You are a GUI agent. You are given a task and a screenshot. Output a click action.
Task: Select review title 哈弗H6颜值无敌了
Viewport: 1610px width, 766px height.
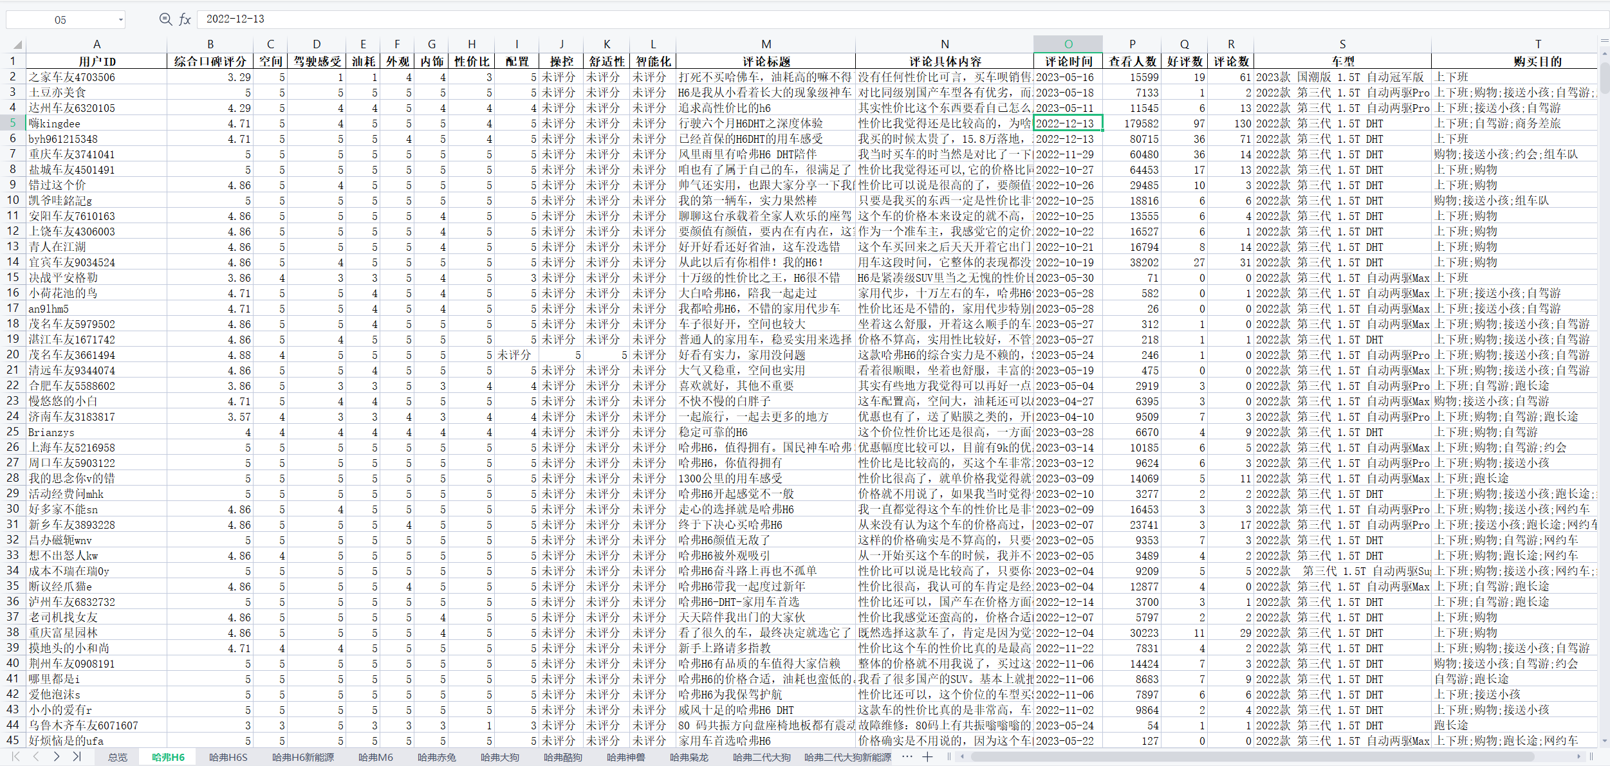pos(766,540)
